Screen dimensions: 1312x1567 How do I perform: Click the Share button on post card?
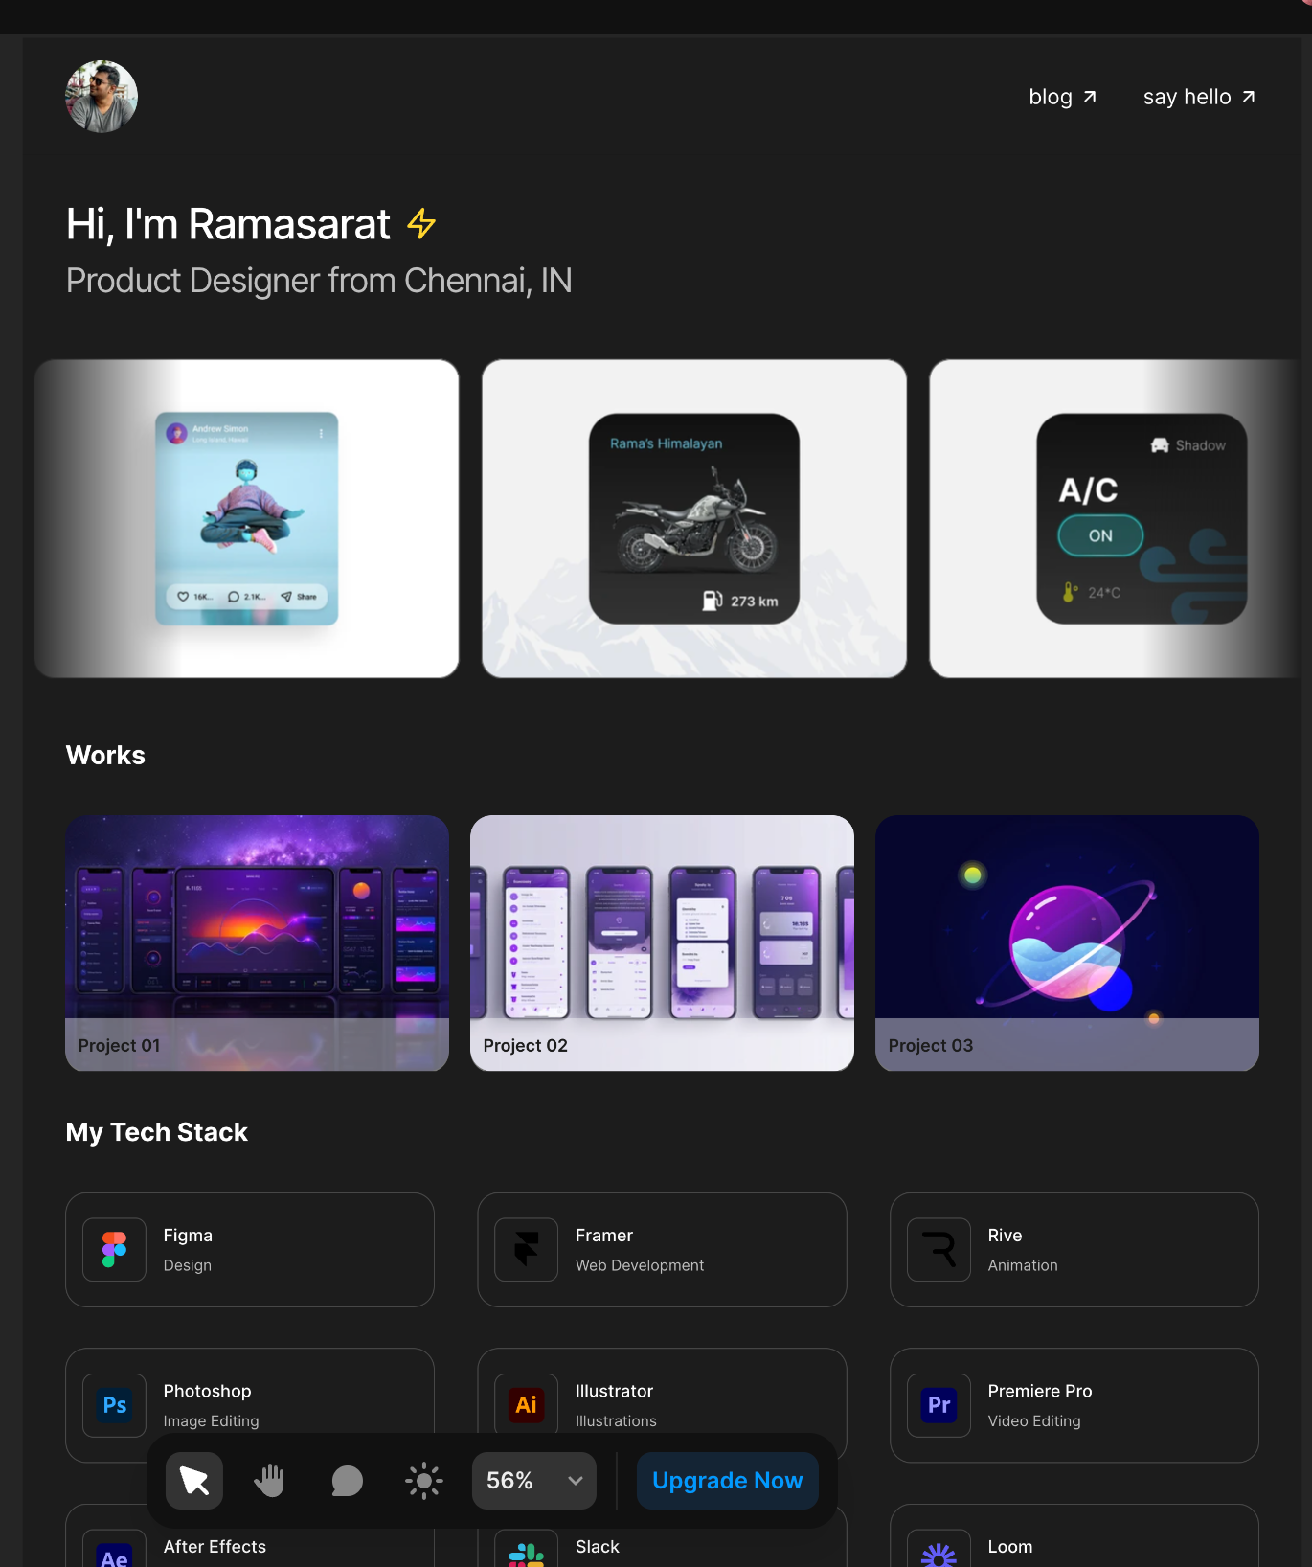point(299,597)
